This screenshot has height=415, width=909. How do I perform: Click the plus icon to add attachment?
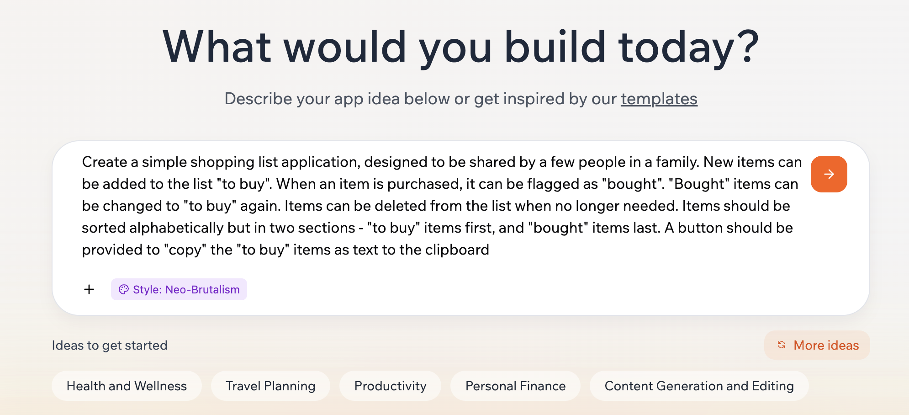click(x=89, y=289)
